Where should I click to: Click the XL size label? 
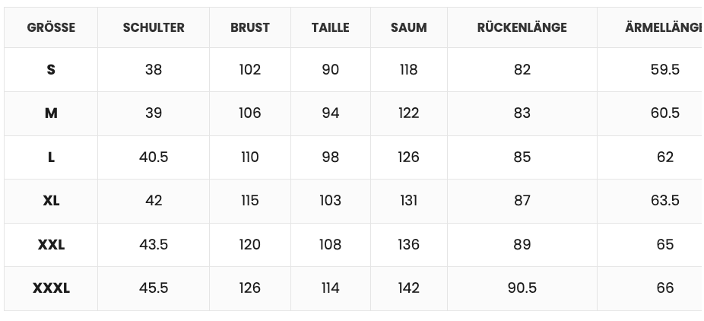pyautogui.click(x=51, y=201)
